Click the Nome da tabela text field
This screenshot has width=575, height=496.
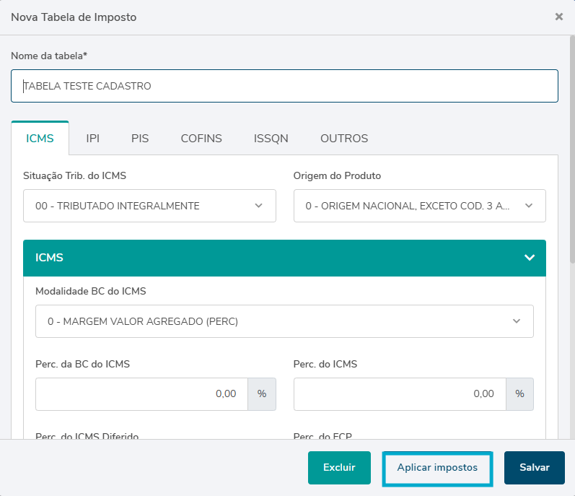pyautogui.click(x=284, y=86)
